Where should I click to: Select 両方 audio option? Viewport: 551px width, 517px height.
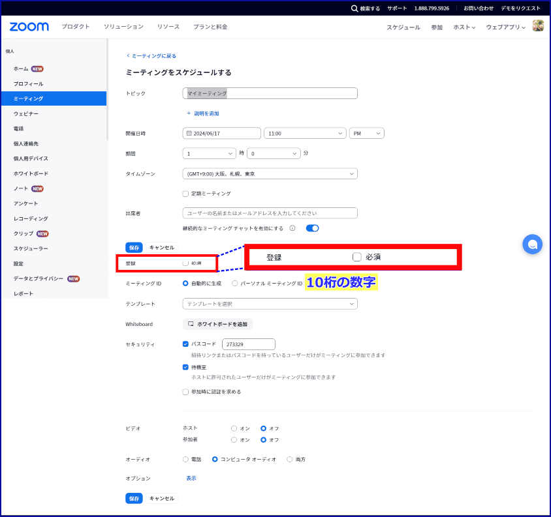point(290,459)
